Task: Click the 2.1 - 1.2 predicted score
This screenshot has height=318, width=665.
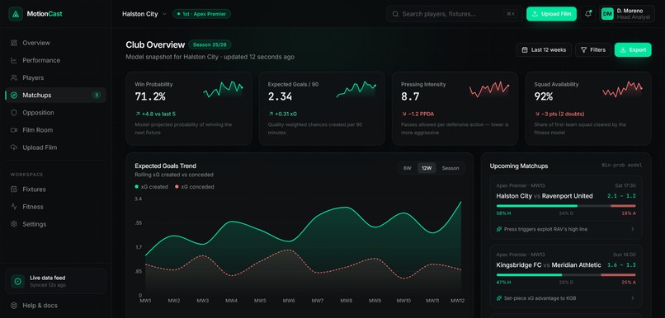Action: (621, 196)
